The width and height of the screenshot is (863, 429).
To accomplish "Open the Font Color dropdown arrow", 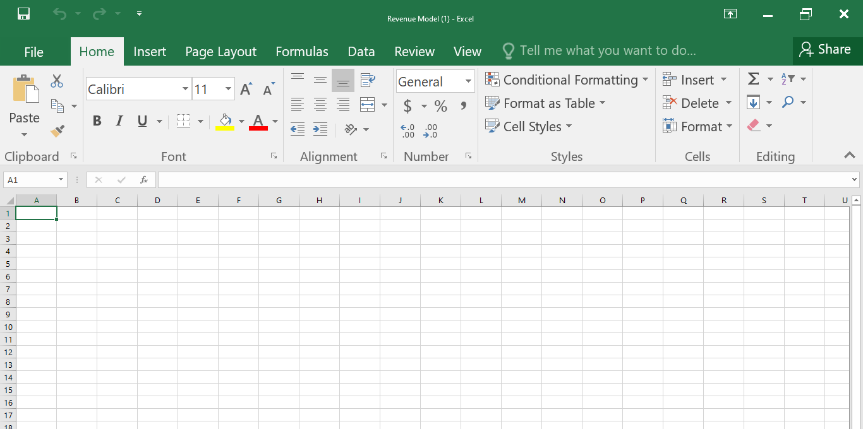I will pyautogui.click(x=275, y=121).
